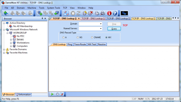Open the Machine menu

pyautogui.click(x=32, y=8)
